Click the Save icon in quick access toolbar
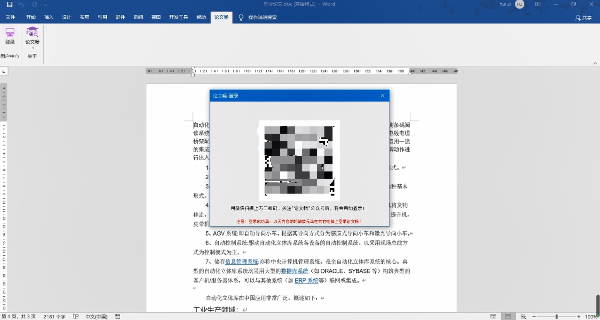Viewport: 600px width, 320px height. click(10, 4)
